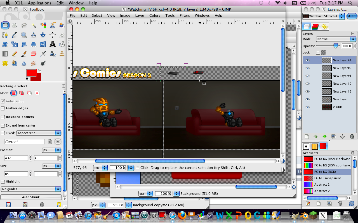Enable Rounded corners option
Viewport: 358px width, 223px height.
click(x=3, y=117)
